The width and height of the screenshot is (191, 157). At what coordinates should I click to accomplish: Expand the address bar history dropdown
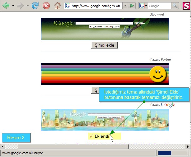click(x=125, y=6)
